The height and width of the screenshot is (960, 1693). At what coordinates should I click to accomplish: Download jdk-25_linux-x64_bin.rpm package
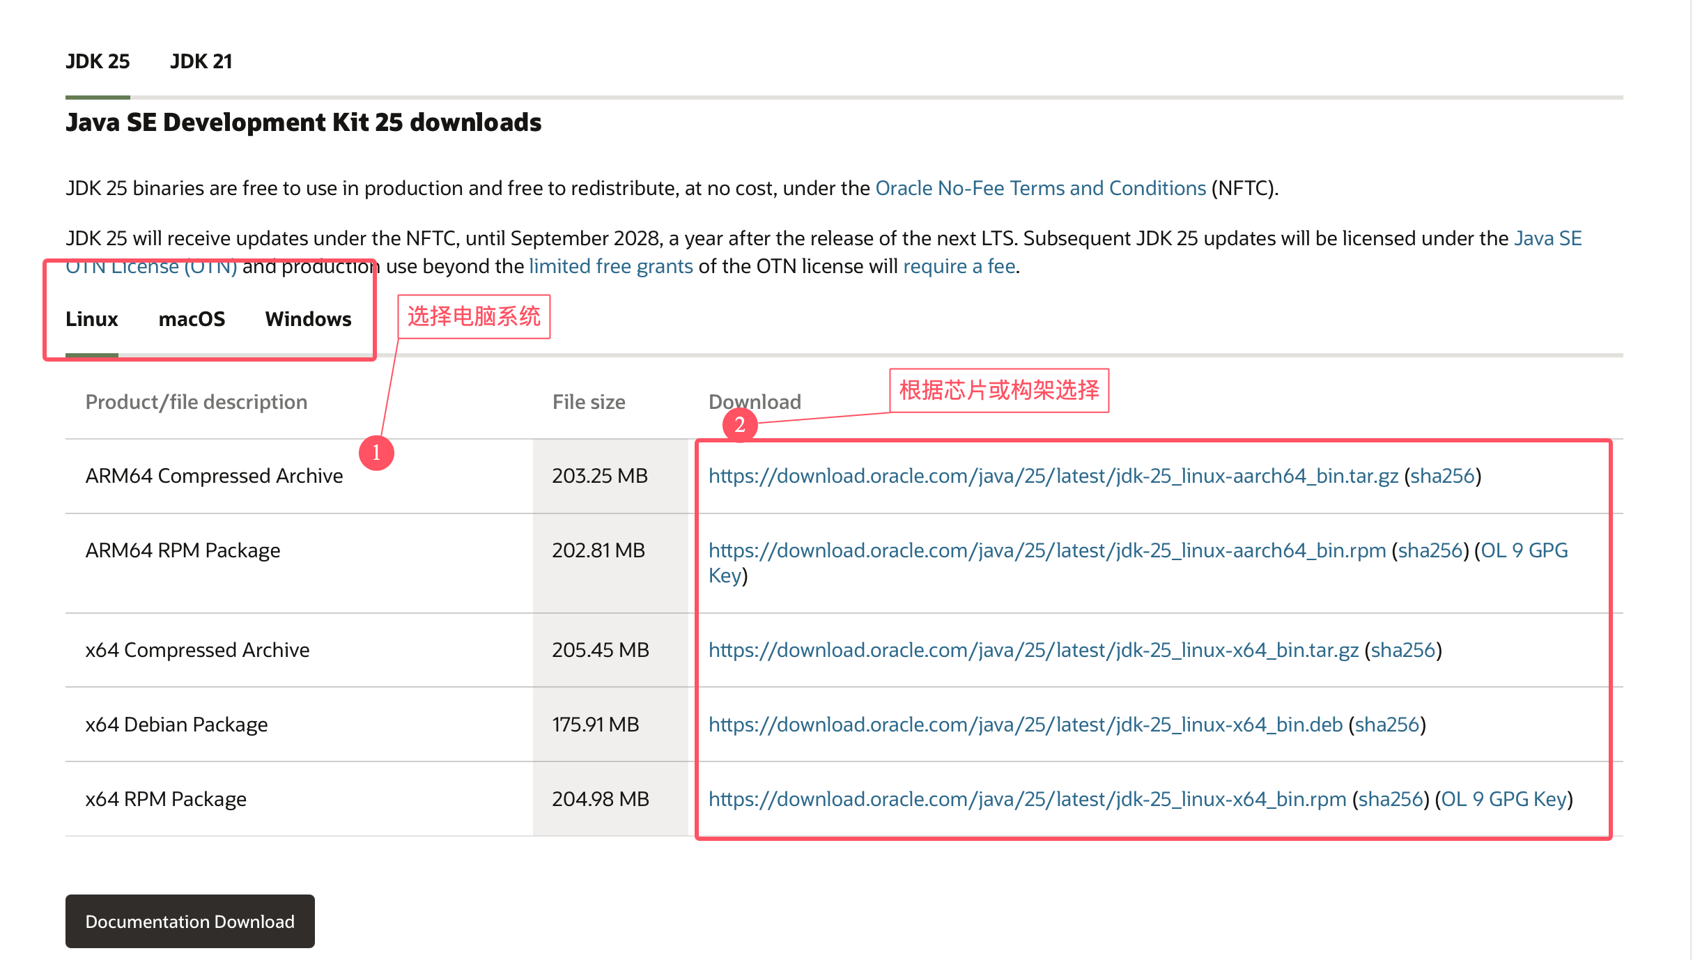(1028, 799)
